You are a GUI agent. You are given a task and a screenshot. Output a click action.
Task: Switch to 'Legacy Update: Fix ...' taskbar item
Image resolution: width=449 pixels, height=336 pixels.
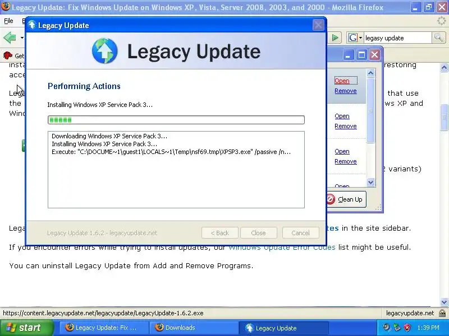[104, 328]
